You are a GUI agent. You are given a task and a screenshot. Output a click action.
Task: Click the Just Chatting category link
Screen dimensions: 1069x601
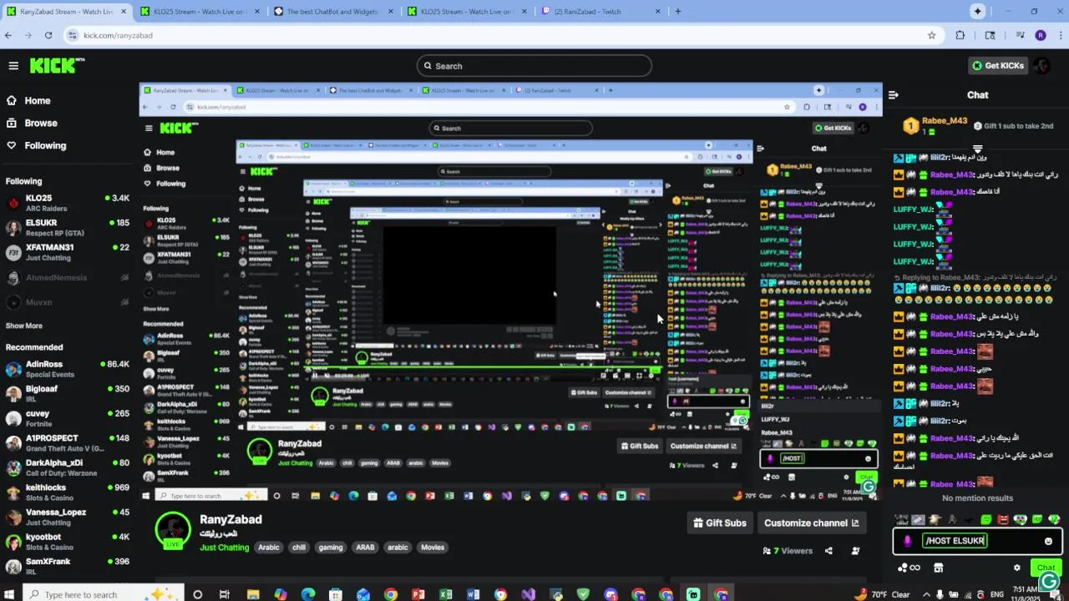(x=225, y=548)
